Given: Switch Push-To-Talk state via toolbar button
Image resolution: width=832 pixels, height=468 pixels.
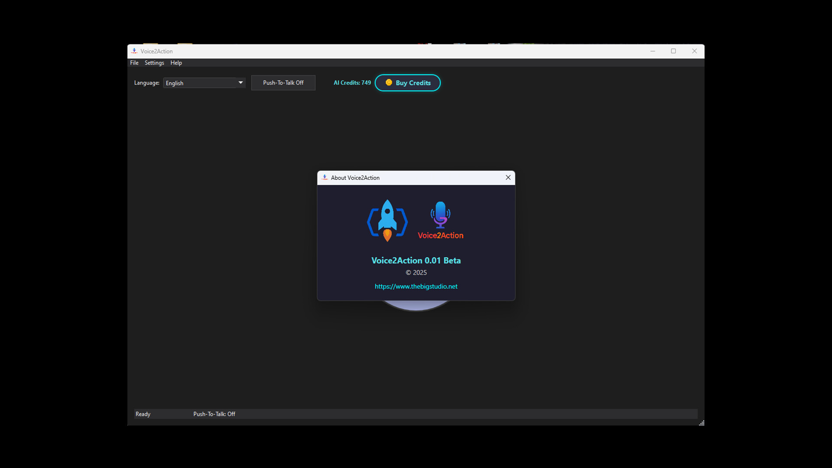Looking at the screenshot, I should [283, 83].
